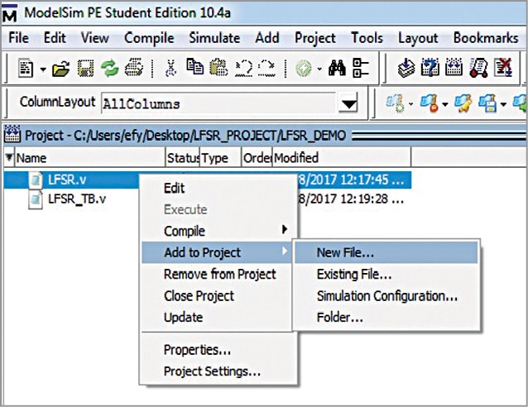Select the LFSR_TB.v file
Screen dimensions: 528x407
point(76,199)
